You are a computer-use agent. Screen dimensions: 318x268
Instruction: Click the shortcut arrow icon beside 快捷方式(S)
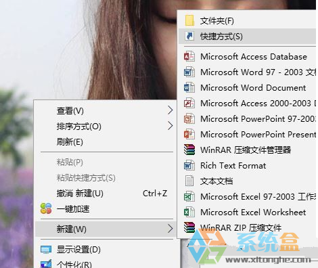click(189, 36)
